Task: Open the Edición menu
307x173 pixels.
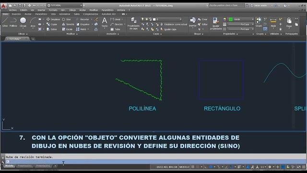Action: coord(24,10)
